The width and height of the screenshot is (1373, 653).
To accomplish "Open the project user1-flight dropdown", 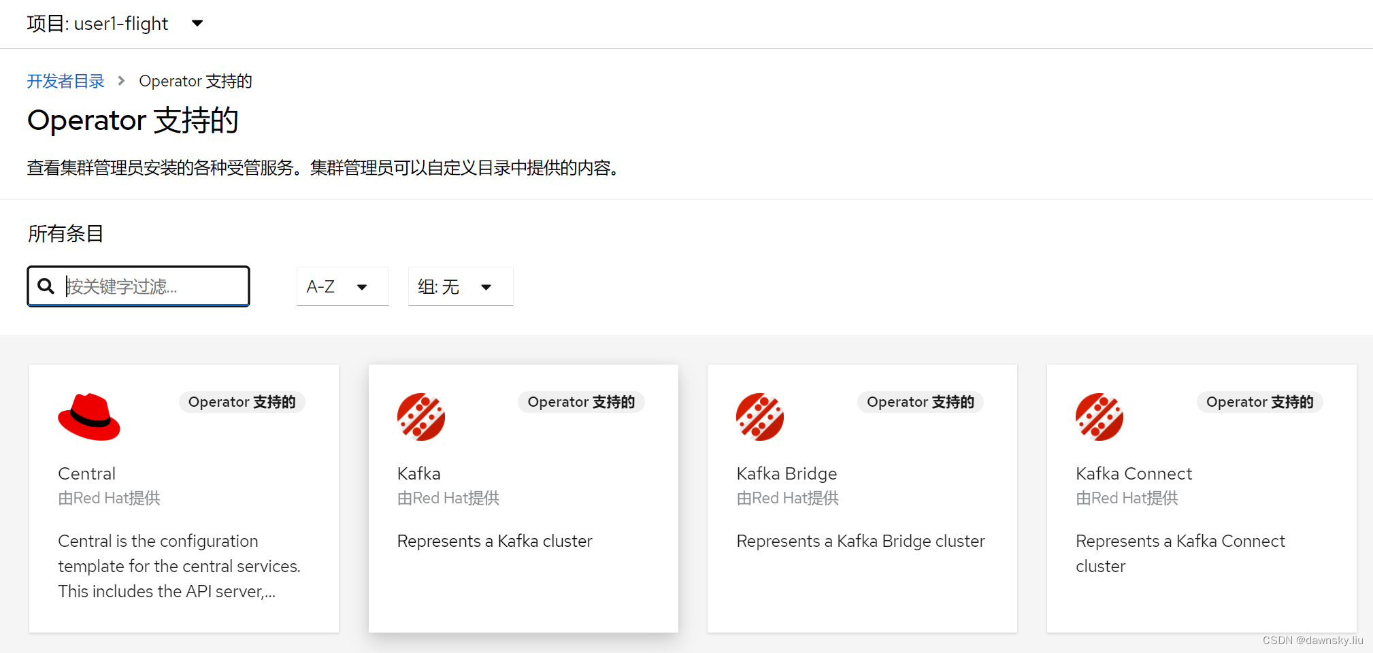I will [115, 24].
